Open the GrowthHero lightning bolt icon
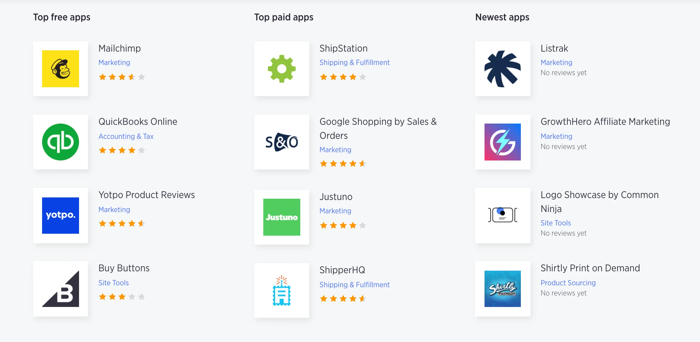 coord(503,142)
